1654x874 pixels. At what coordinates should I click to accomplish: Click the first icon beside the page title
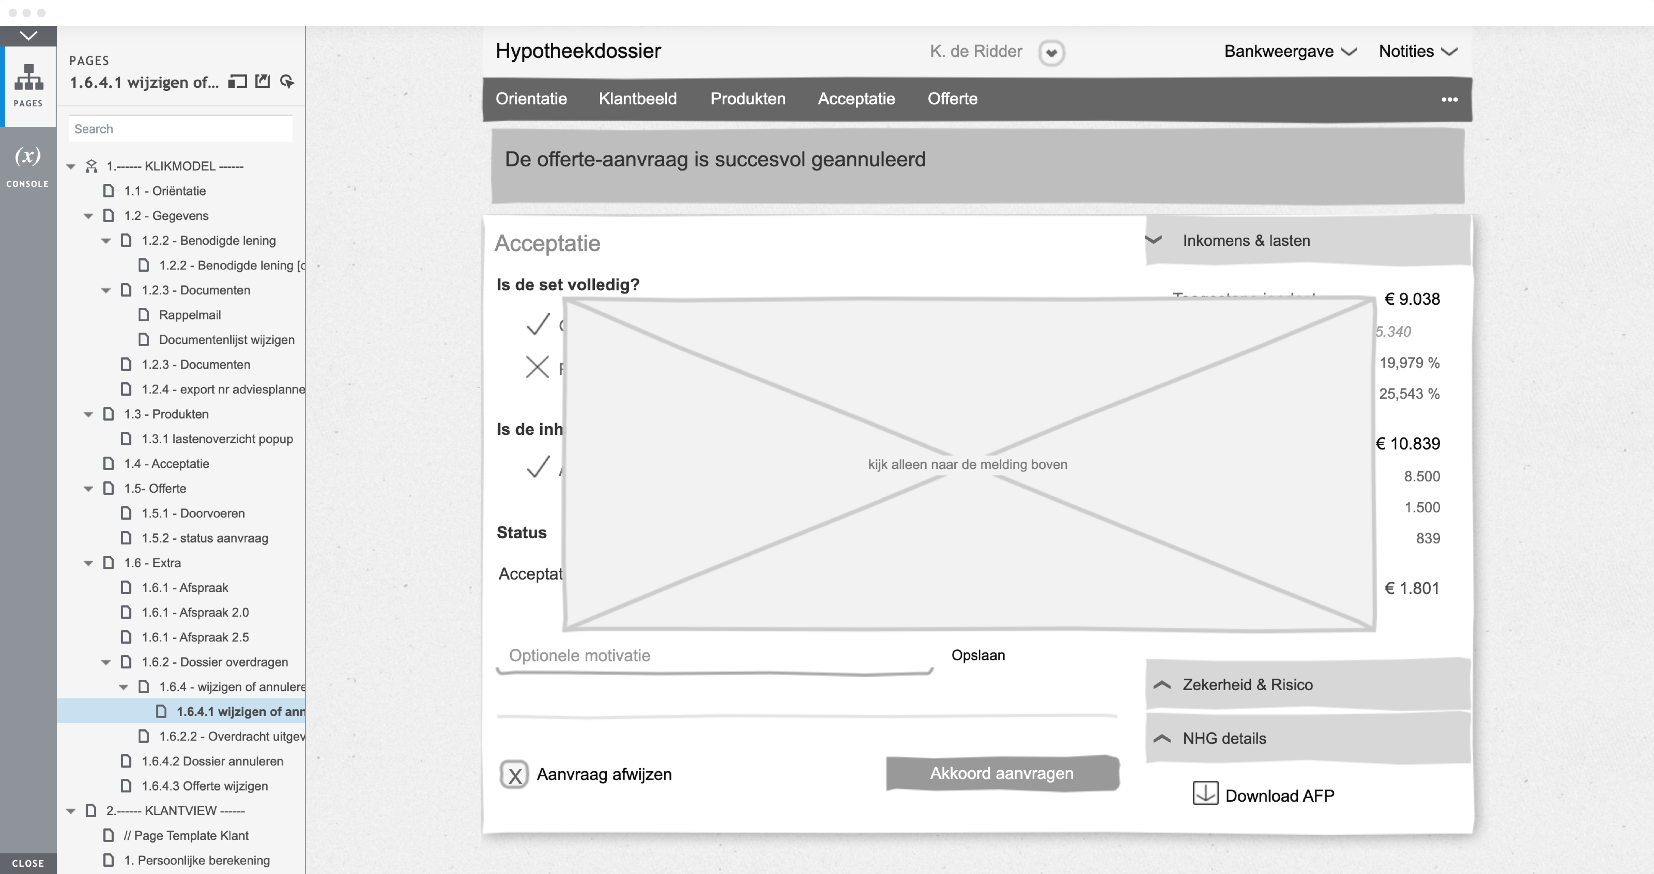pos(238,81)
